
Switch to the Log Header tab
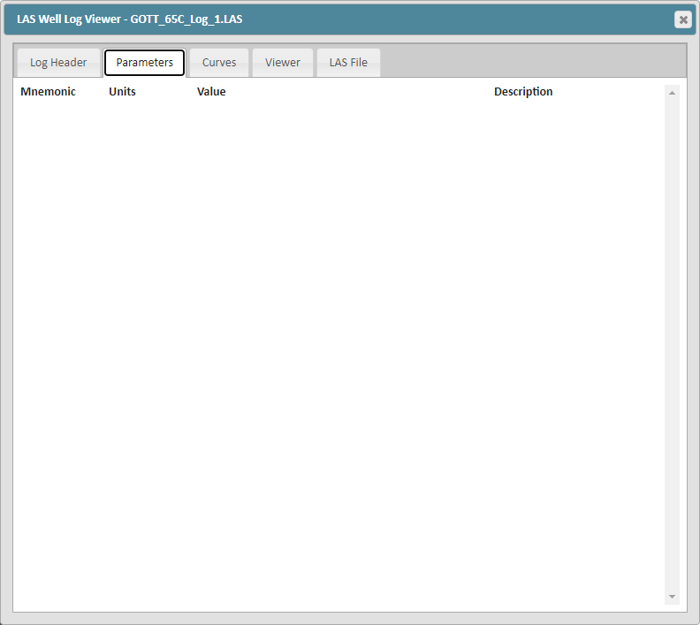[x=58, y=63]
